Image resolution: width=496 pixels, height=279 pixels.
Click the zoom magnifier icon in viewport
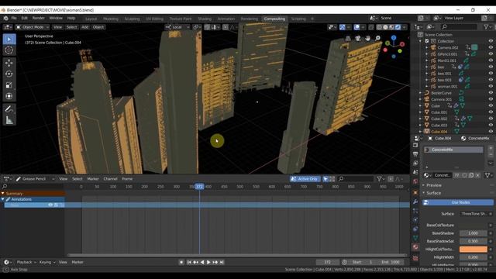point(377,38)
